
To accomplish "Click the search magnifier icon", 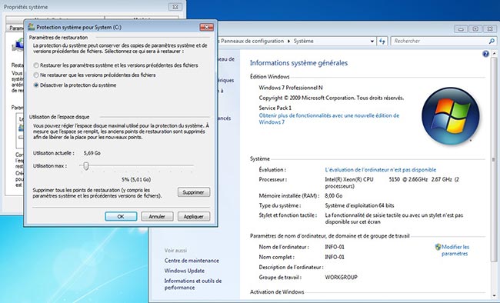I will pos(492,42).
